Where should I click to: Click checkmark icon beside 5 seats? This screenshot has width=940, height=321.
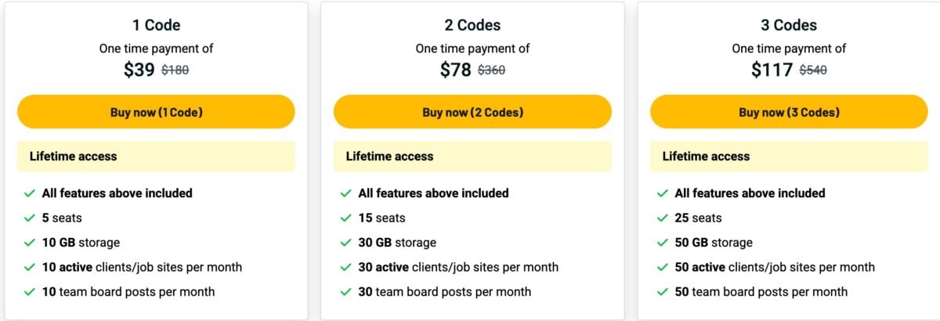(30, 218)
